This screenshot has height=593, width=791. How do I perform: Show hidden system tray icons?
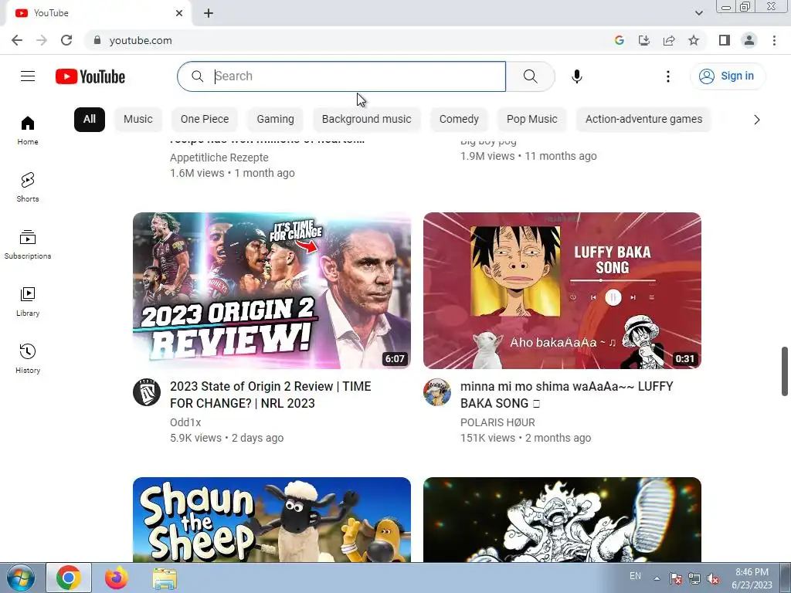(657, 578)
